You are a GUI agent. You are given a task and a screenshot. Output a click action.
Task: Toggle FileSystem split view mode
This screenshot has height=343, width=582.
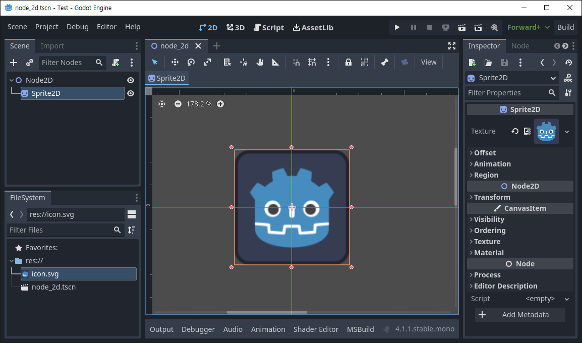click(x=132, y=214)
